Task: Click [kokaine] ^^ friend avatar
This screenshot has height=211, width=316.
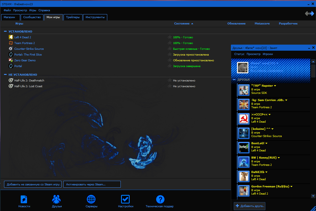Action: (244, 133)
